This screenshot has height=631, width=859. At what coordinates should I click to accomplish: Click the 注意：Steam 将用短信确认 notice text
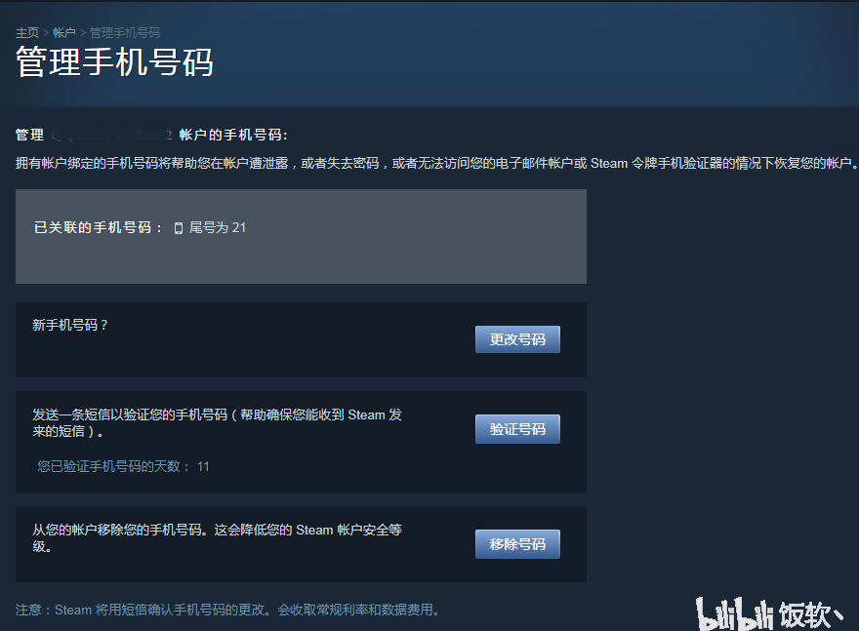tap(227, 610)
